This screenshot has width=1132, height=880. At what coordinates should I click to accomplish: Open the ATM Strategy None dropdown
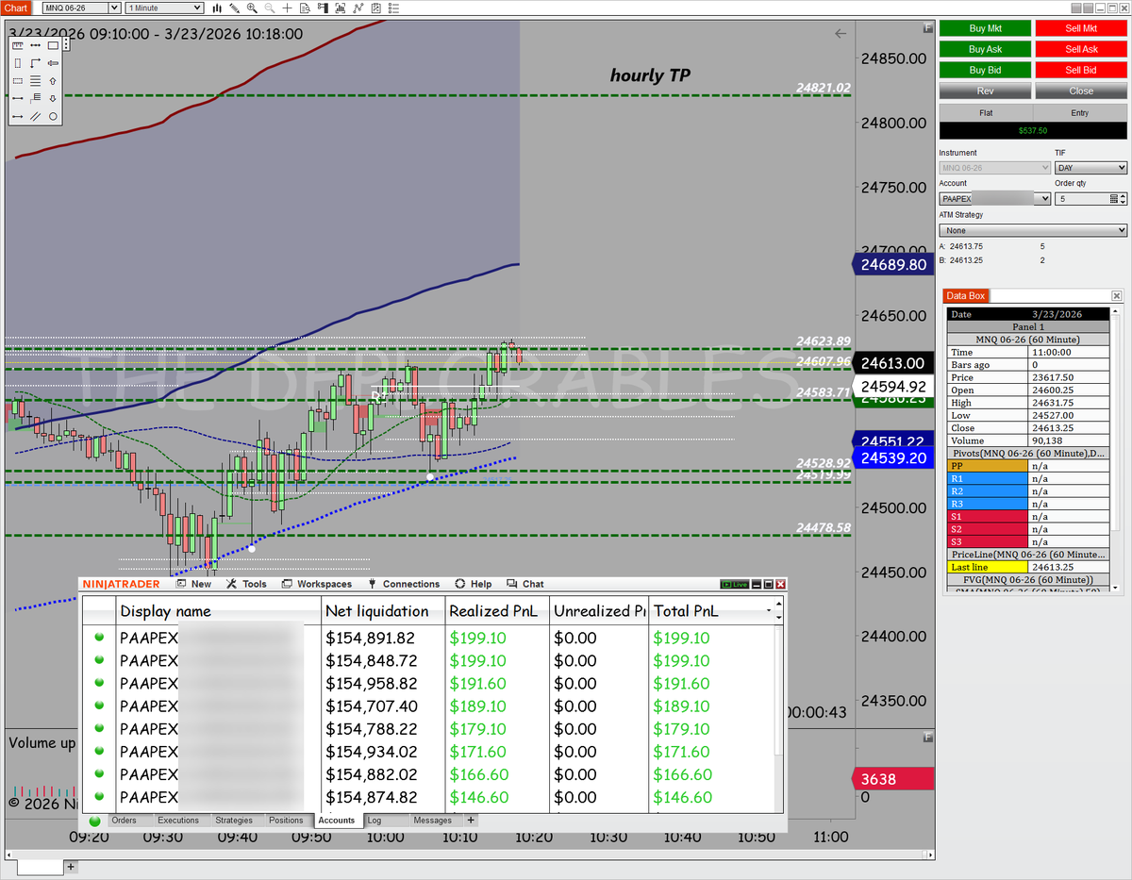[1033, 230]
